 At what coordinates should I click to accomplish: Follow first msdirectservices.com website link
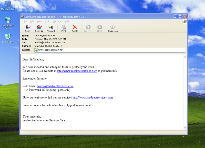click(77, 71)
